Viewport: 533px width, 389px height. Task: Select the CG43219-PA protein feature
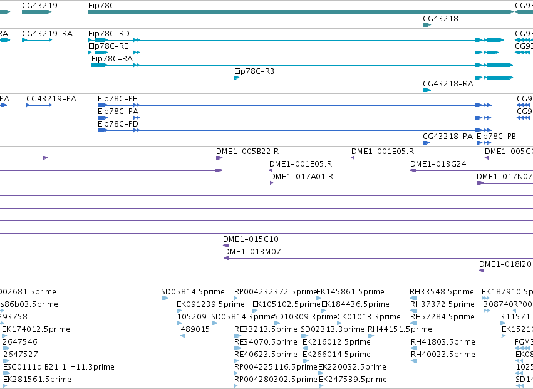click(39, 105)
